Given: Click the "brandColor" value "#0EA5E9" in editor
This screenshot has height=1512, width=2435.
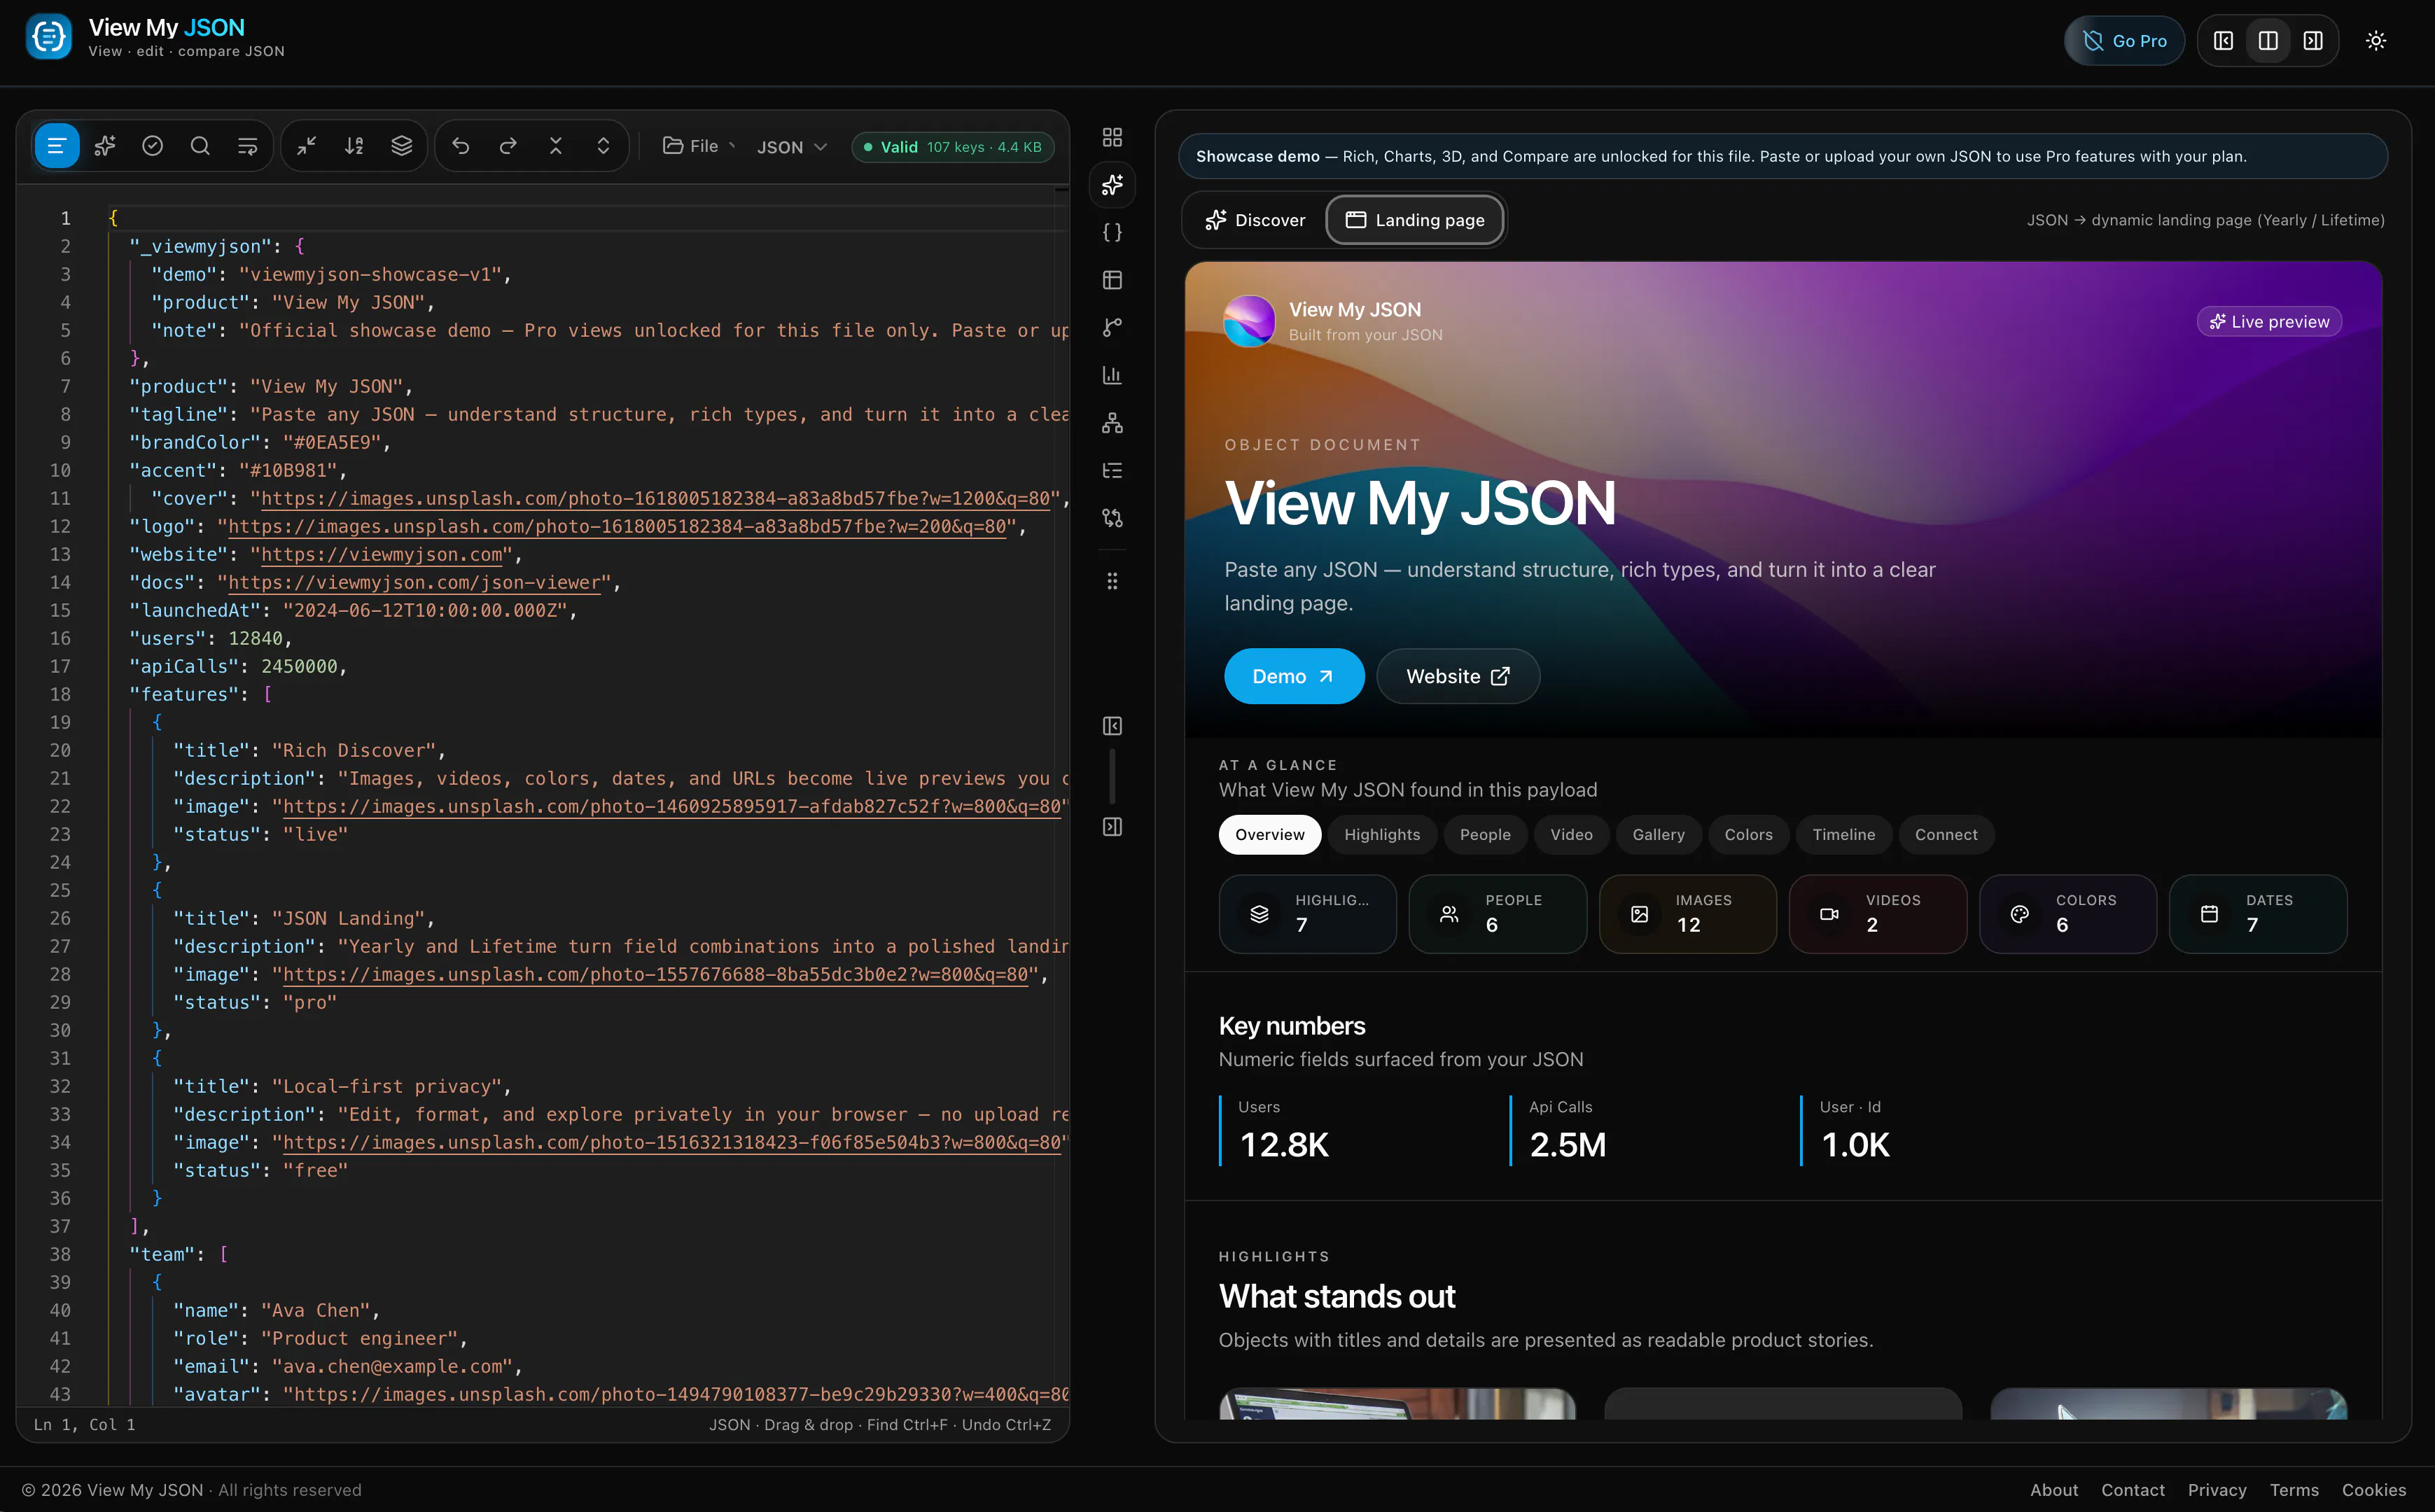Looking at the screenshot, I should pyautogui.click(x=332, y=442).
